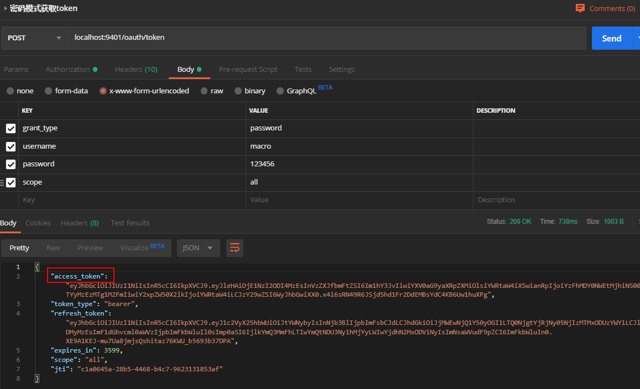The image size is (640, 389).
Task: Disable the password parameter checkbox
Action: pyautogui.click(x=11, y=164)
